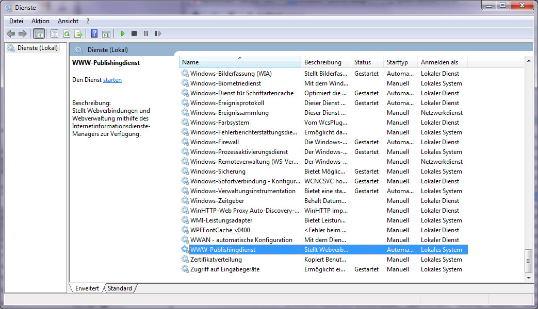
Task: Switch to the Standard tab
Action: click(120, 288)
